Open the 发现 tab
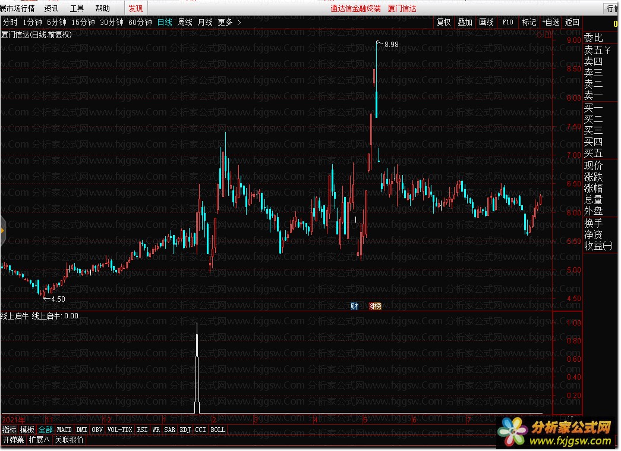 (135, 8)
